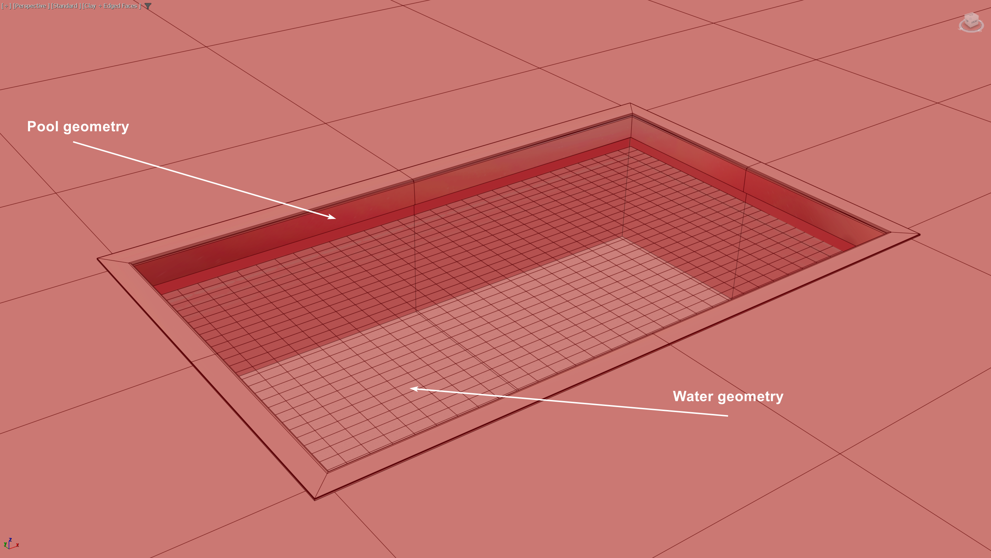Open the Perspective point-of-view menu
This screenshot has height=558, width=991.
31,6
